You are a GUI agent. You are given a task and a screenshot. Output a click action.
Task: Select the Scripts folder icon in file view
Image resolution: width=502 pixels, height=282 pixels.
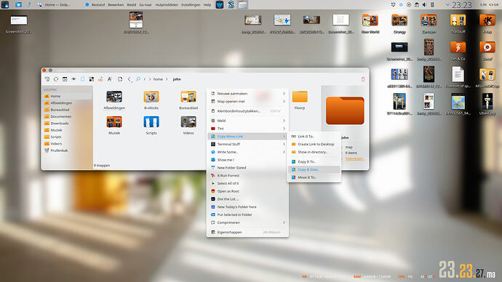[151, 122]
